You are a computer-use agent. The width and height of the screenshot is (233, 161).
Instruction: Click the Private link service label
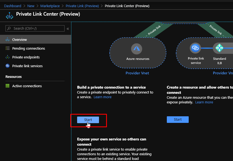[x=196, y=61]
